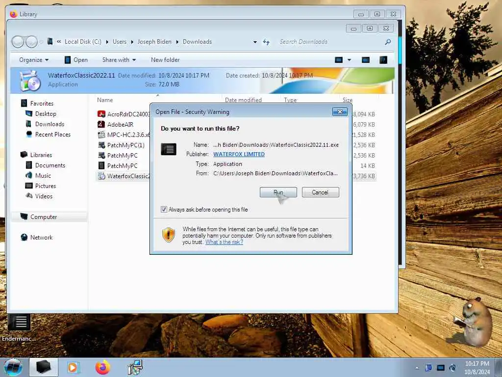Expand the arrow after Local Disk breadcrumb
The width and height of the screenshot is (502, 377).
pos(107,42)
